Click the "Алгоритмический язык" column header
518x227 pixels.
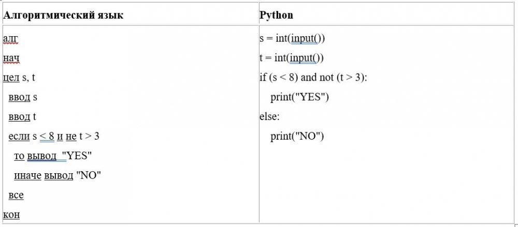pyautogui.click(x=63, y=15)
